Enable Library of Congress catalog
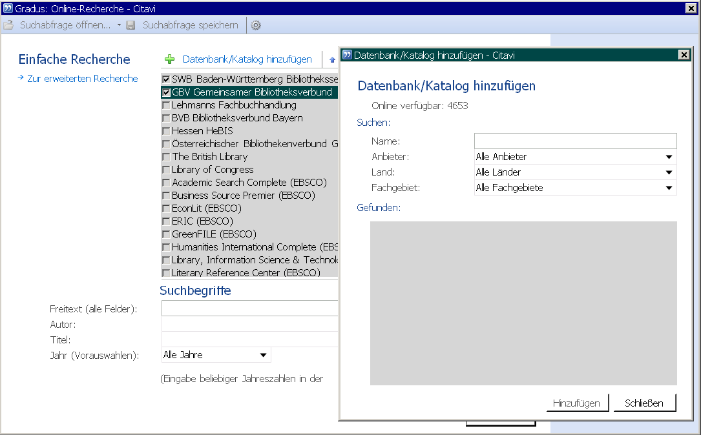The height and width of the screenshot is (435, 701). 166,170
